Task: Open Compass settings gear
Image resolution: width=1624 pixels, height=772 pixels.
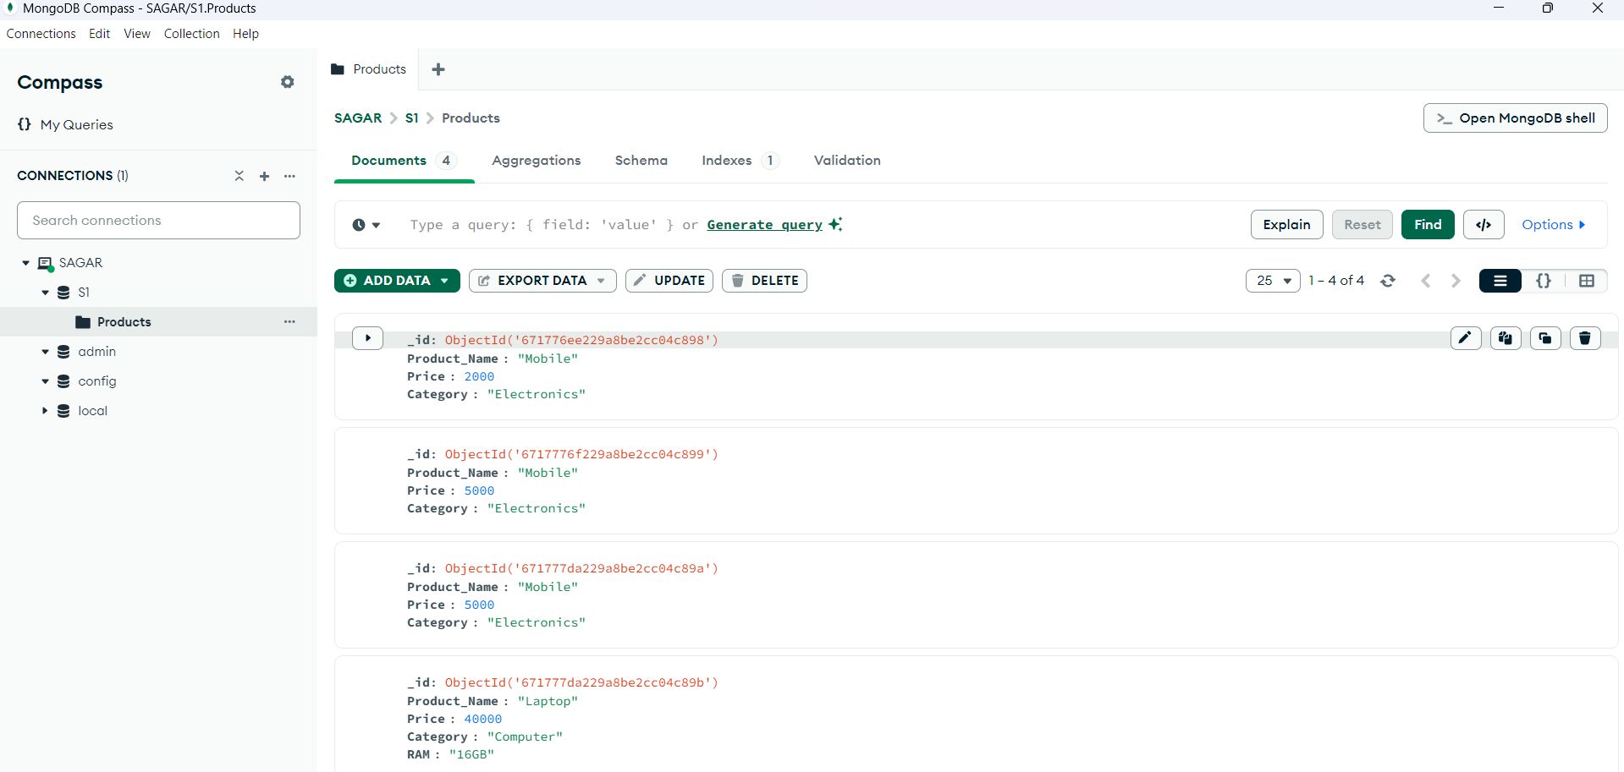Action: [x=288, y=81]
